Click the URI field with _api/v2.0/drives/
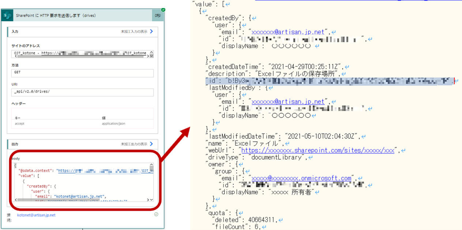Viewport: 462px width, 230px height. 83,92
